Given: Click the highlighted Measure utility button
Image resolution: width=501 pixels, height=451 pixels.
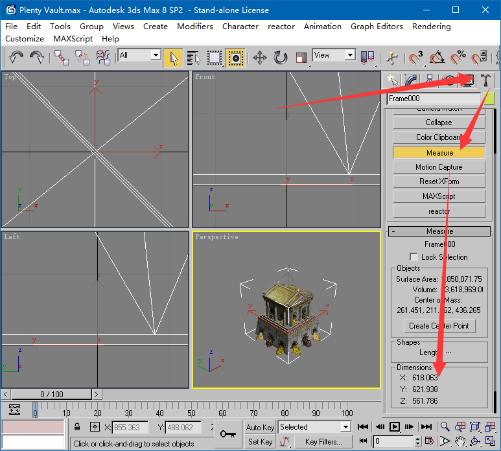Looking at the screenshot, I should coord(439,152).
